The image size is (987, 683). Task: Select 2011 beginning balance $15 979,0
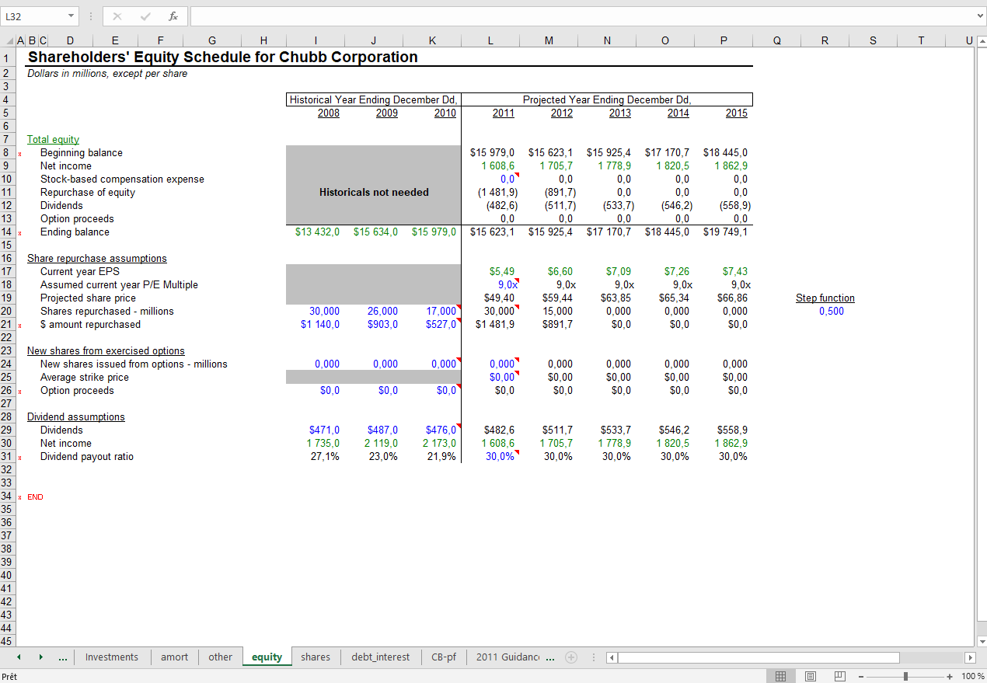[x=490, y=153]
